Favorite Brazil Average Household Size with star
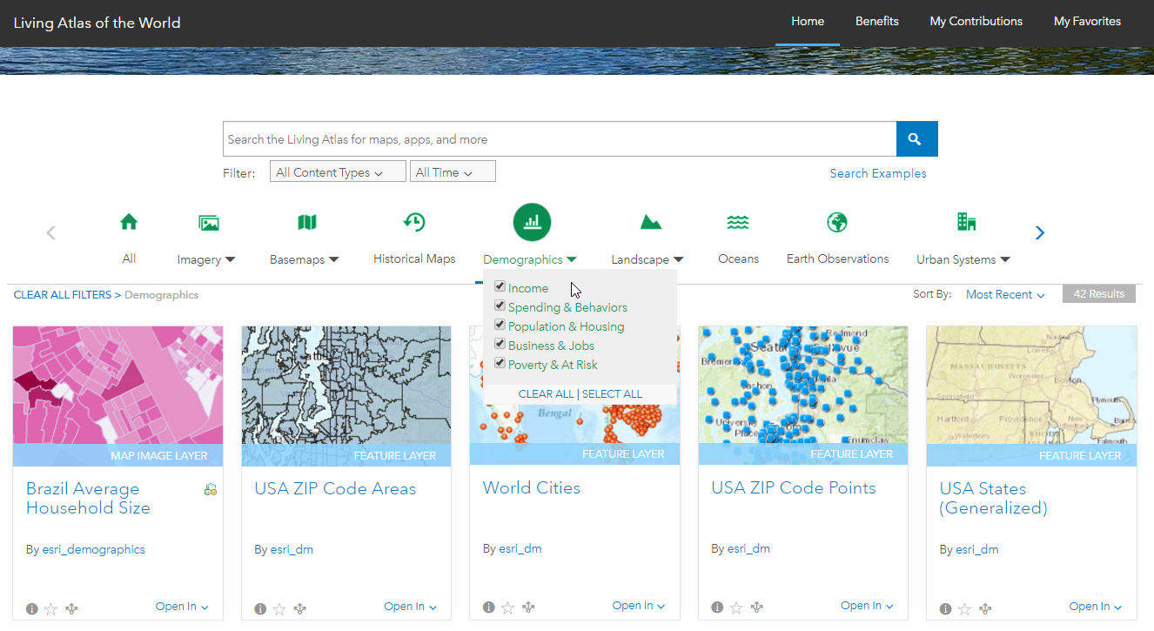 [x=51, y=608]
